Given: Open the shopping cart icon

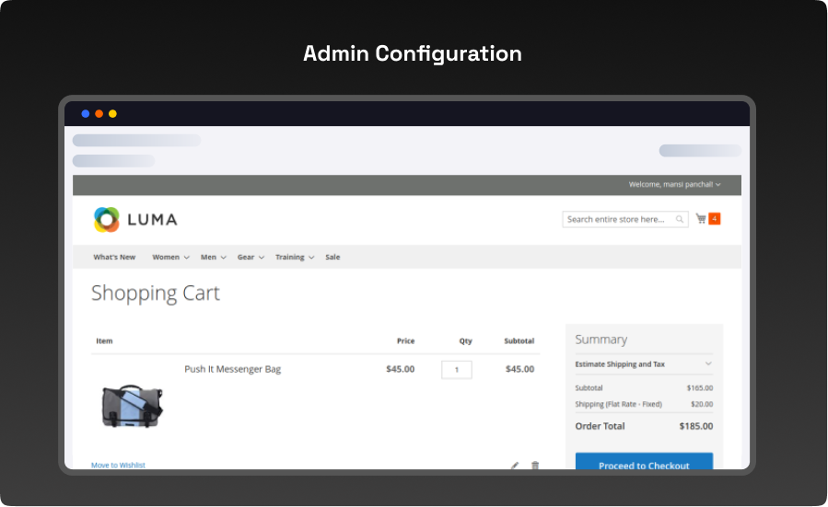Looking at the screenshot, I should (701, 219).
